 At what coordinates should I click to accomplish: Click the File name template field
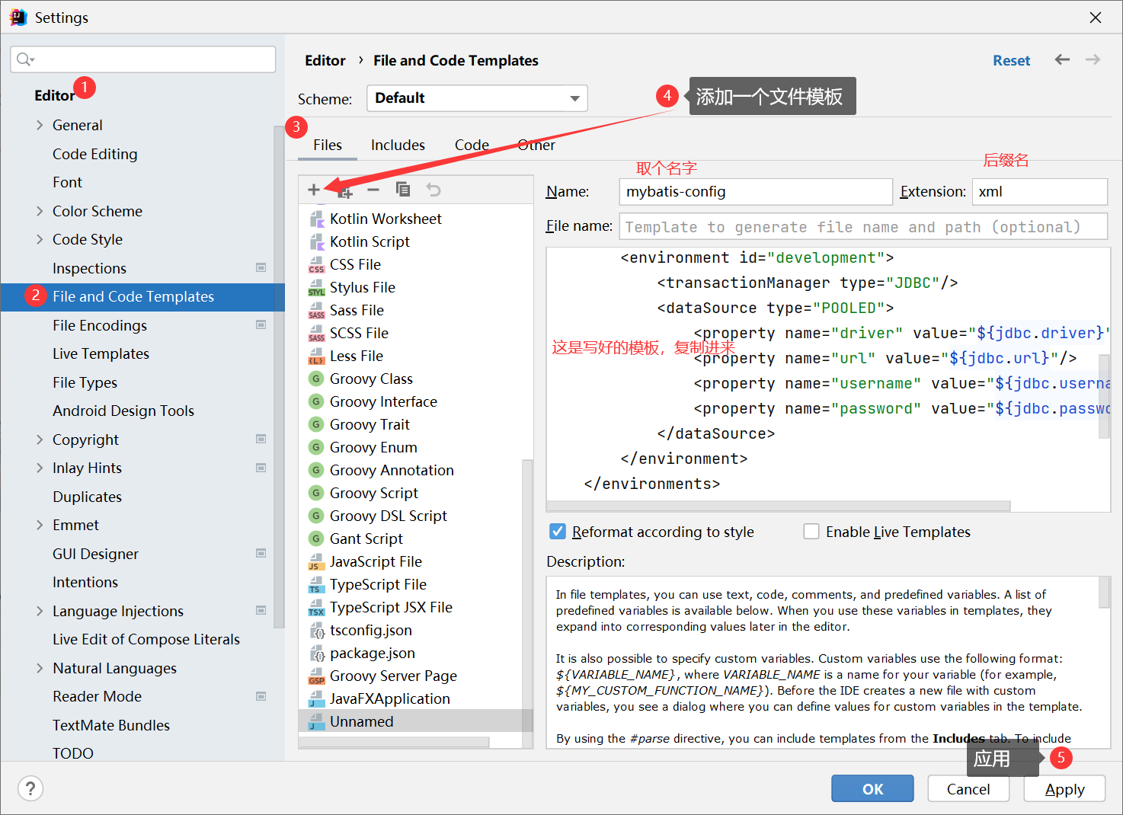point(863,226)
